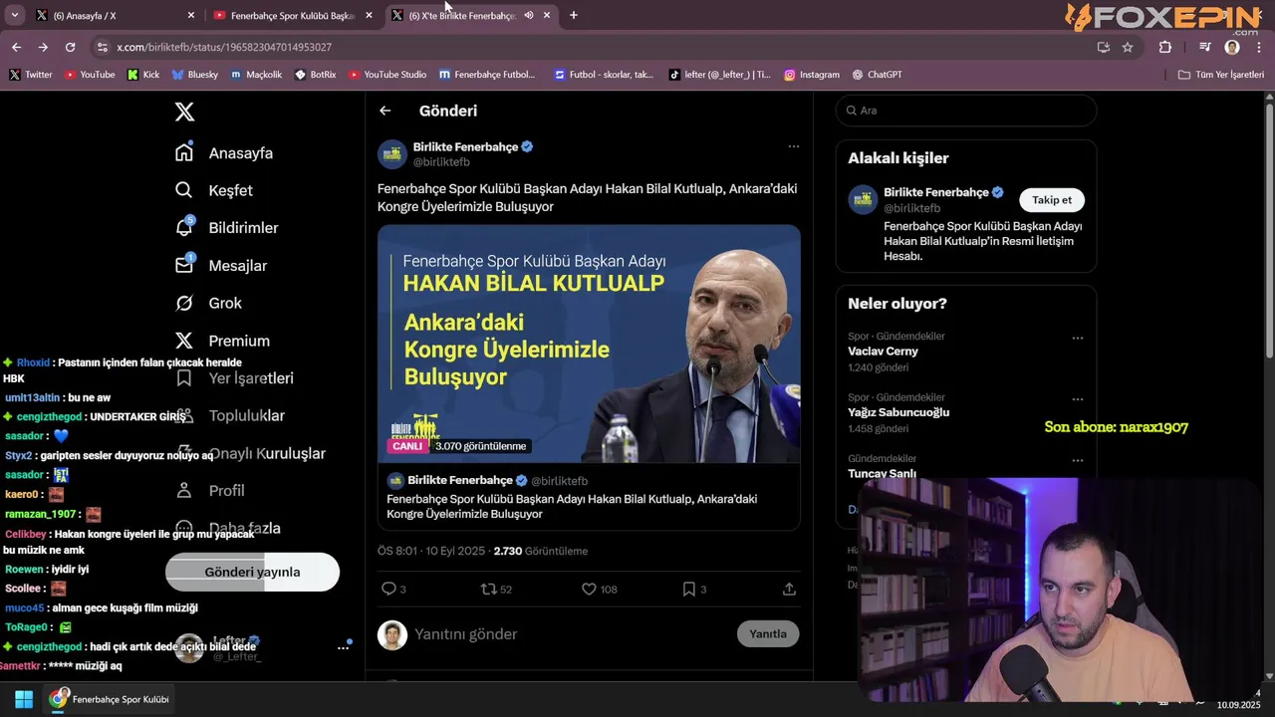Open Birlikte Fenerbahçe avatar in post header

(392, 154)
